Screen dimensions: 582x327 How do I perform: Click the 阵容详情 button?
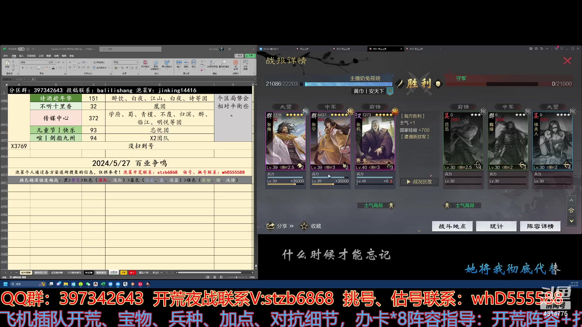pos(540,226)
